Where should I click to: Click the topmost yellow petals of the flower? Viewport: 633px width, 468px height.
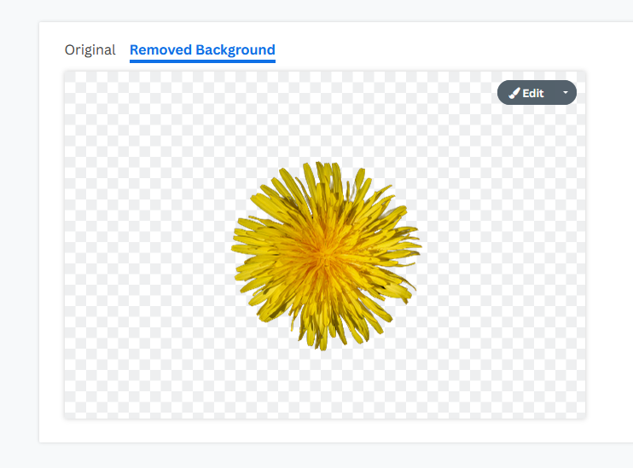[325, 173]
